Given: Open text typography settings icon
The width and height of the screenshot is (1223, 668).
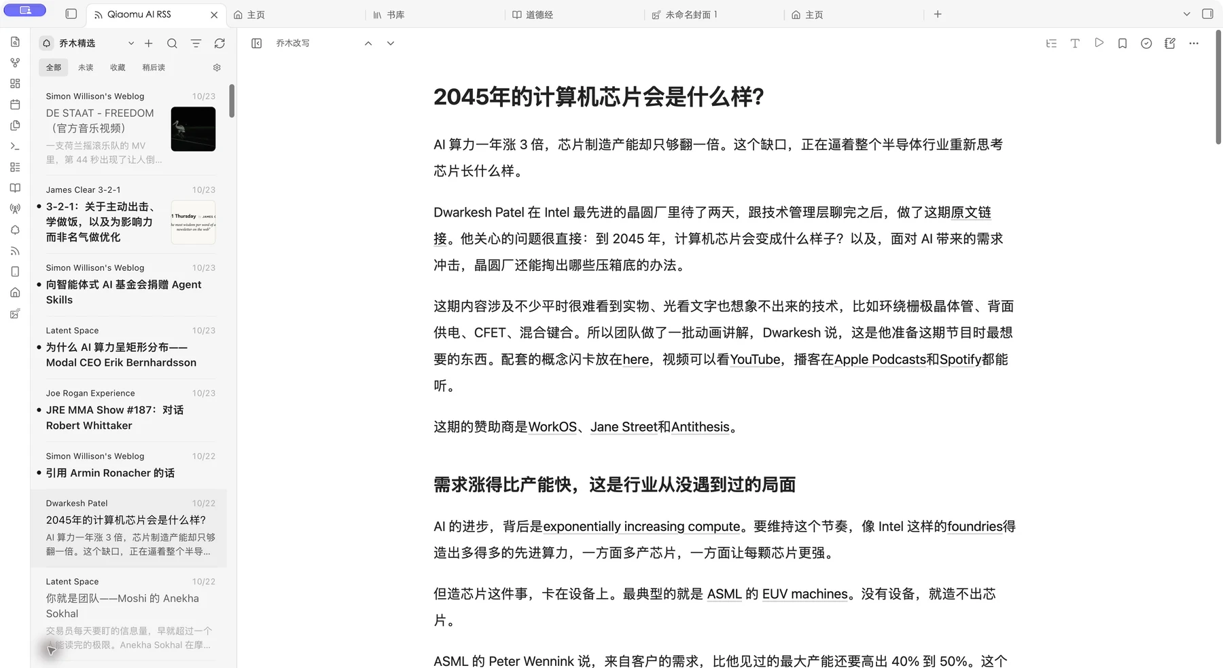Looking at the screenshot, I should pos(1075,43).
